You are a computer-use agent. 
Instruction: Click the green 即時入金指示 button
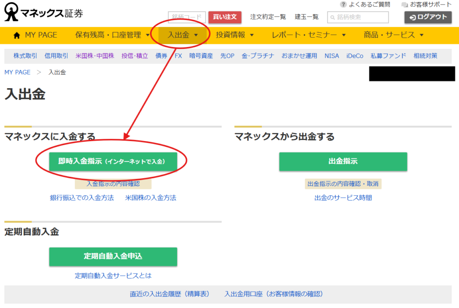click(113, 162)
